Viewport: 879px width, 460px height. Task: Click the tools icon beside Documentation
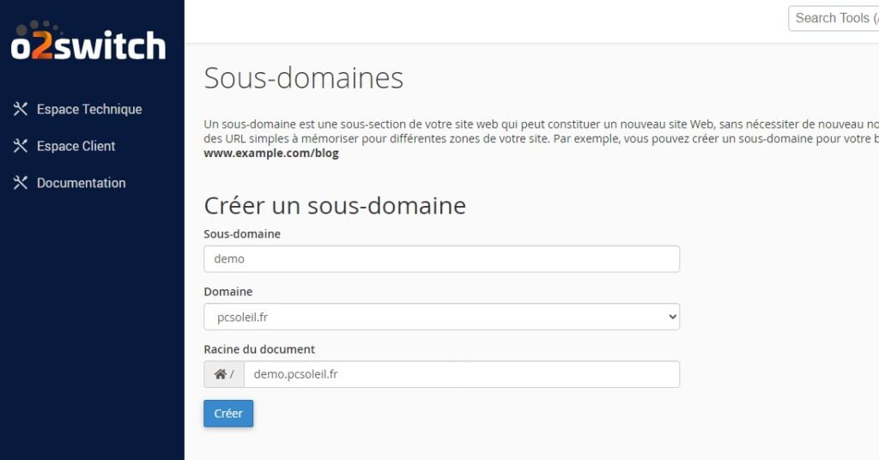pyautogui.click(x=21, y=183)
